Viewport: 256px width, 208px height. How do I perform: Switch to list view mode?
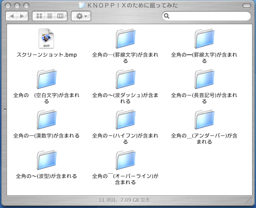click(x=50, y=16)
